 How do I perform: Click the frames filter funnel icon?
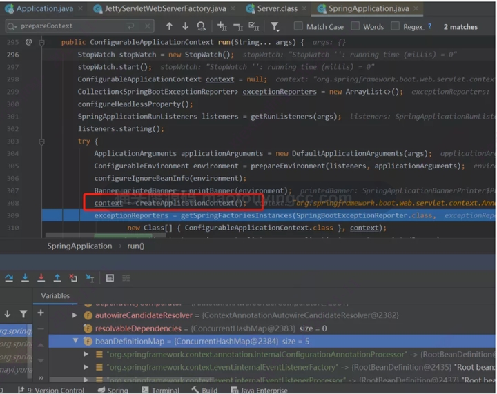point(23,313)
